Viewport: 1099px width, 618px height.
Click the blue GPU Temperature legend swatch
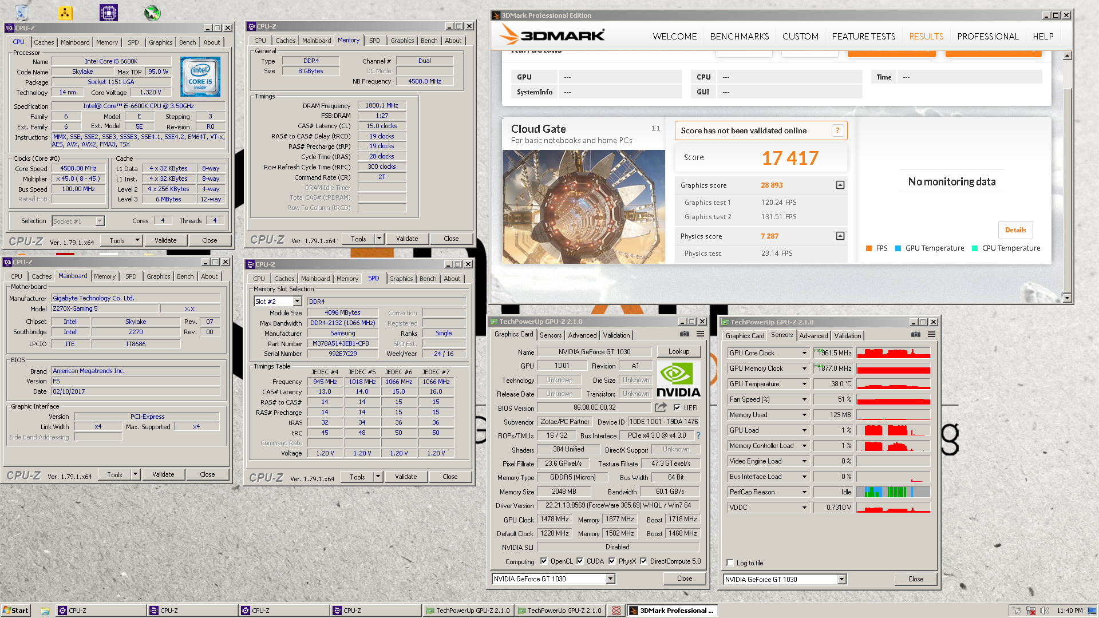tap(898, 248)
